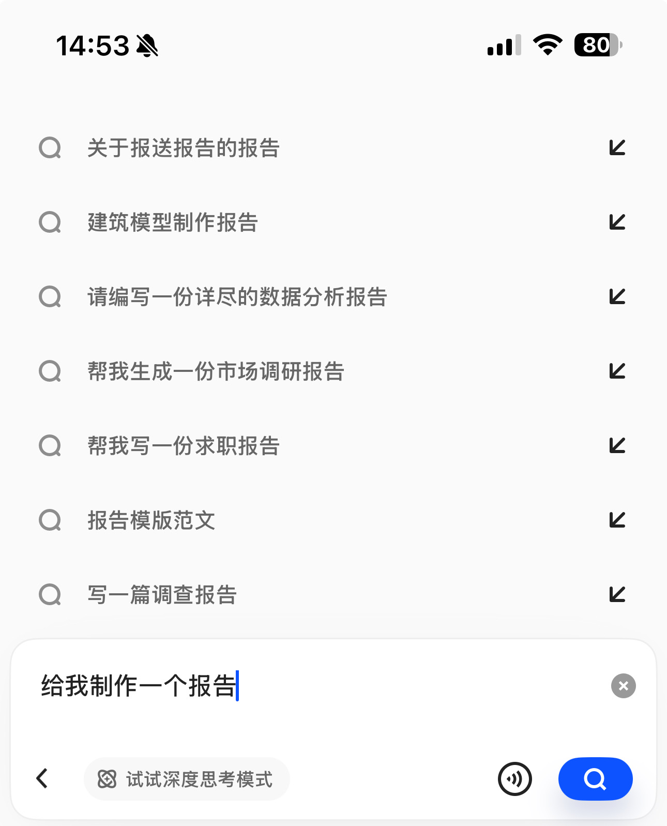Image resolution: width=667 pixels, height=826 pixels.
Task: Fill query arrow beside 帮我写一份求职报告
Action: coord(617,445)
